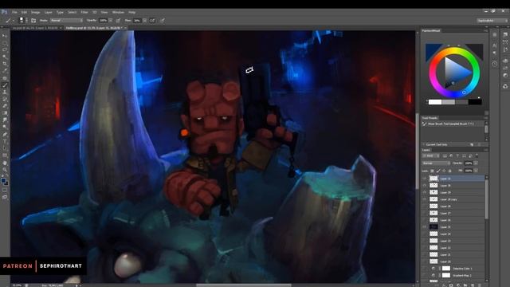The width and height of the screenshot is (510, 287).
Task: Select the Selective Color 1 adjustment layer
Action: coord(453,269)
